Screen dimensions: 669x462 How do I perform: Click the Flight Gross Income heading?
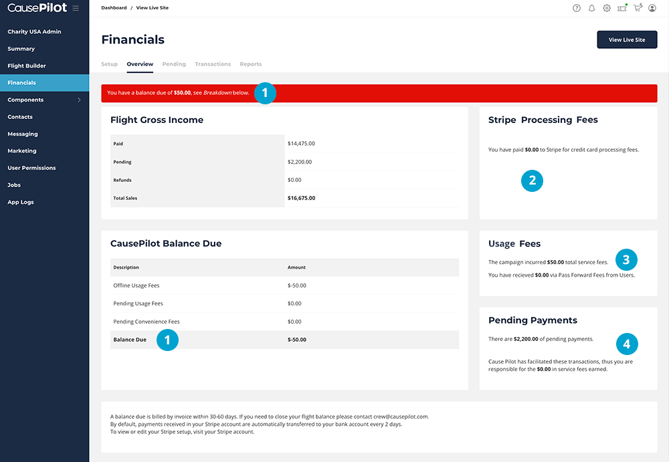tap(157, 120)
